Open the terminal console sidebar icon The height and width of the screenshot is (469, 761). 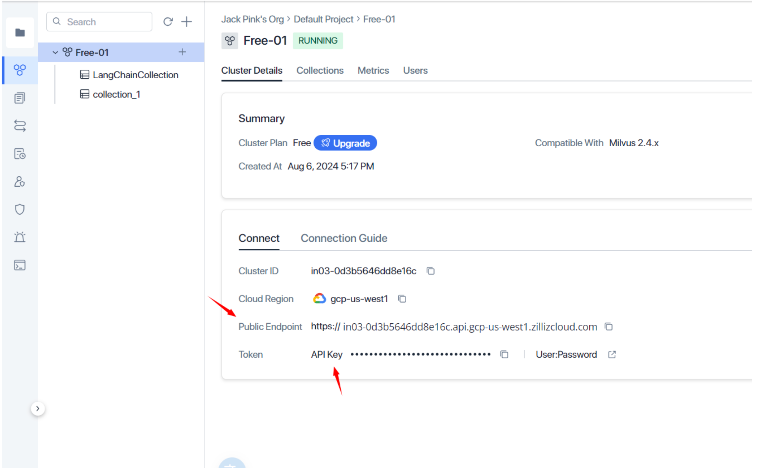20,265
